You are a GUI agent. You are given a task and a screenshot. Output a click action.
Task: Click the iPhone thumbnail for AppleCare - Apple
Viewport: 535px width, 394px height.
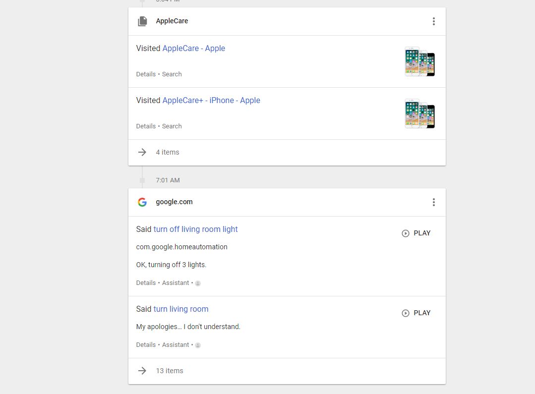419,61
